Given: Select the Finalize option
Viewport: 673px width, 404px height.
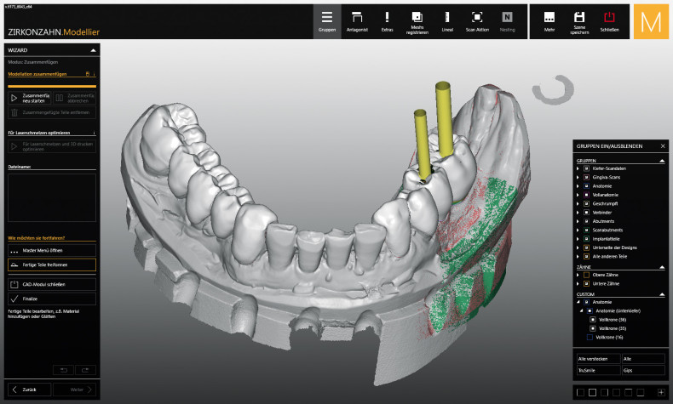Looking at the screenshot, I should [x=52, y=299].
